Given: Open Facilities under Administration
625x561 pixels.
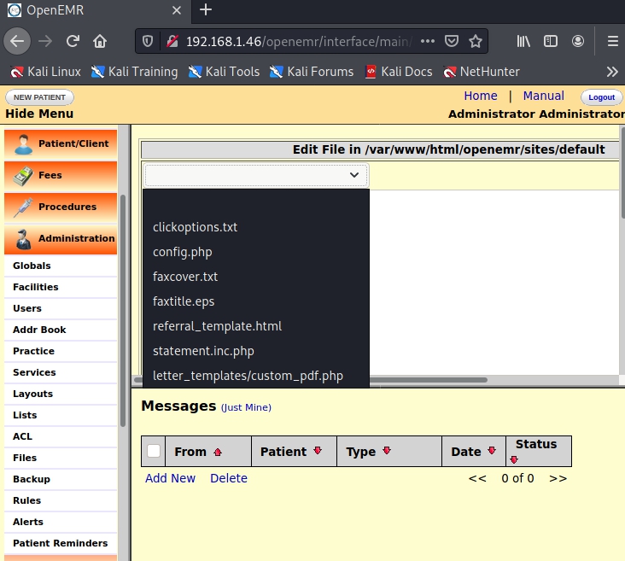Looking at the screenshot, I should (36, 287).
